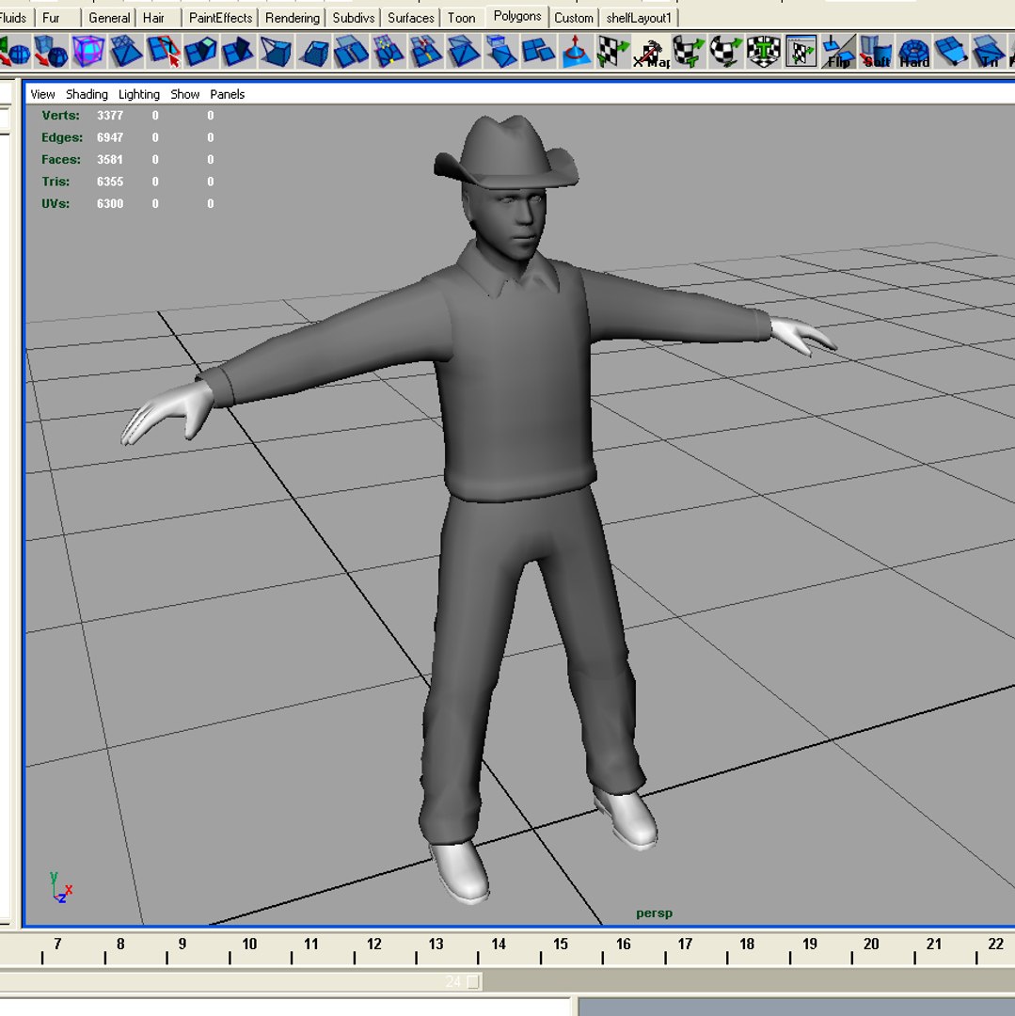Click the Hard edge normals icon
1015x1016 pixels.
coord(913,51)
